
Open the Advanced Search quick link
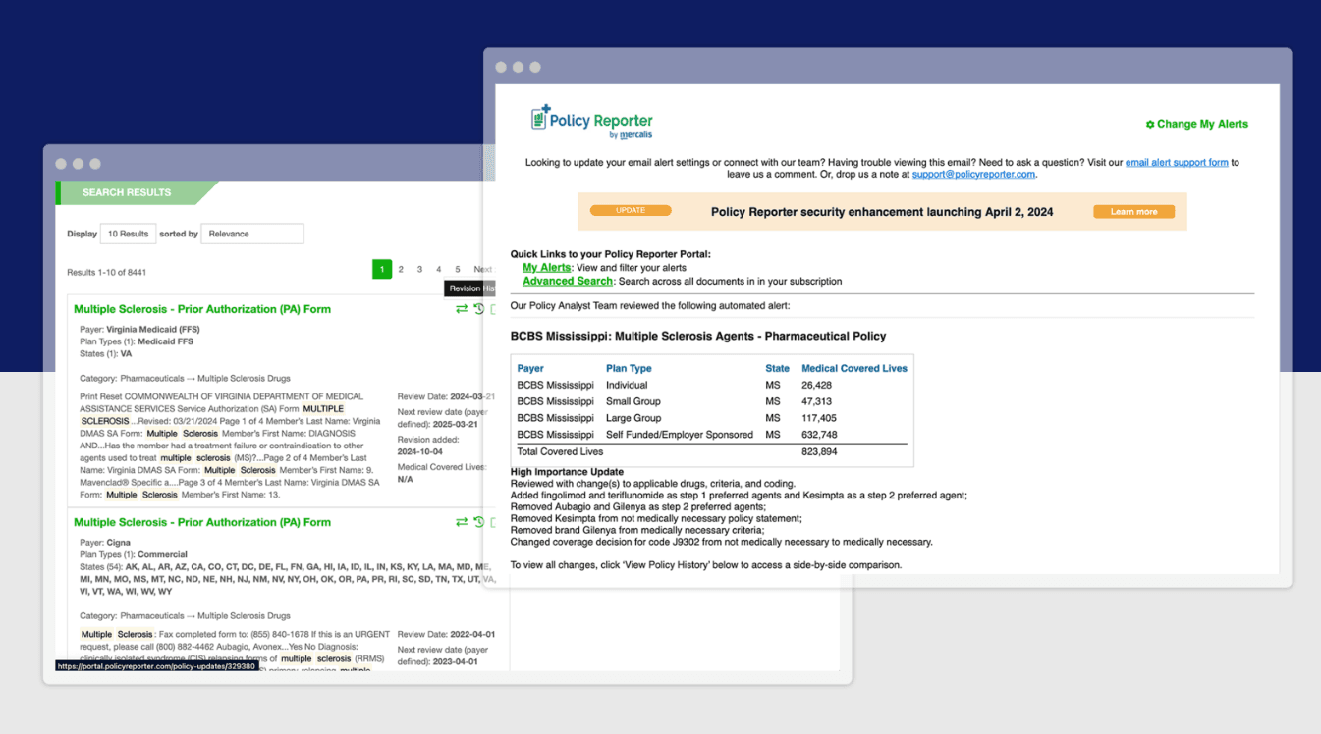pos(568,281)
